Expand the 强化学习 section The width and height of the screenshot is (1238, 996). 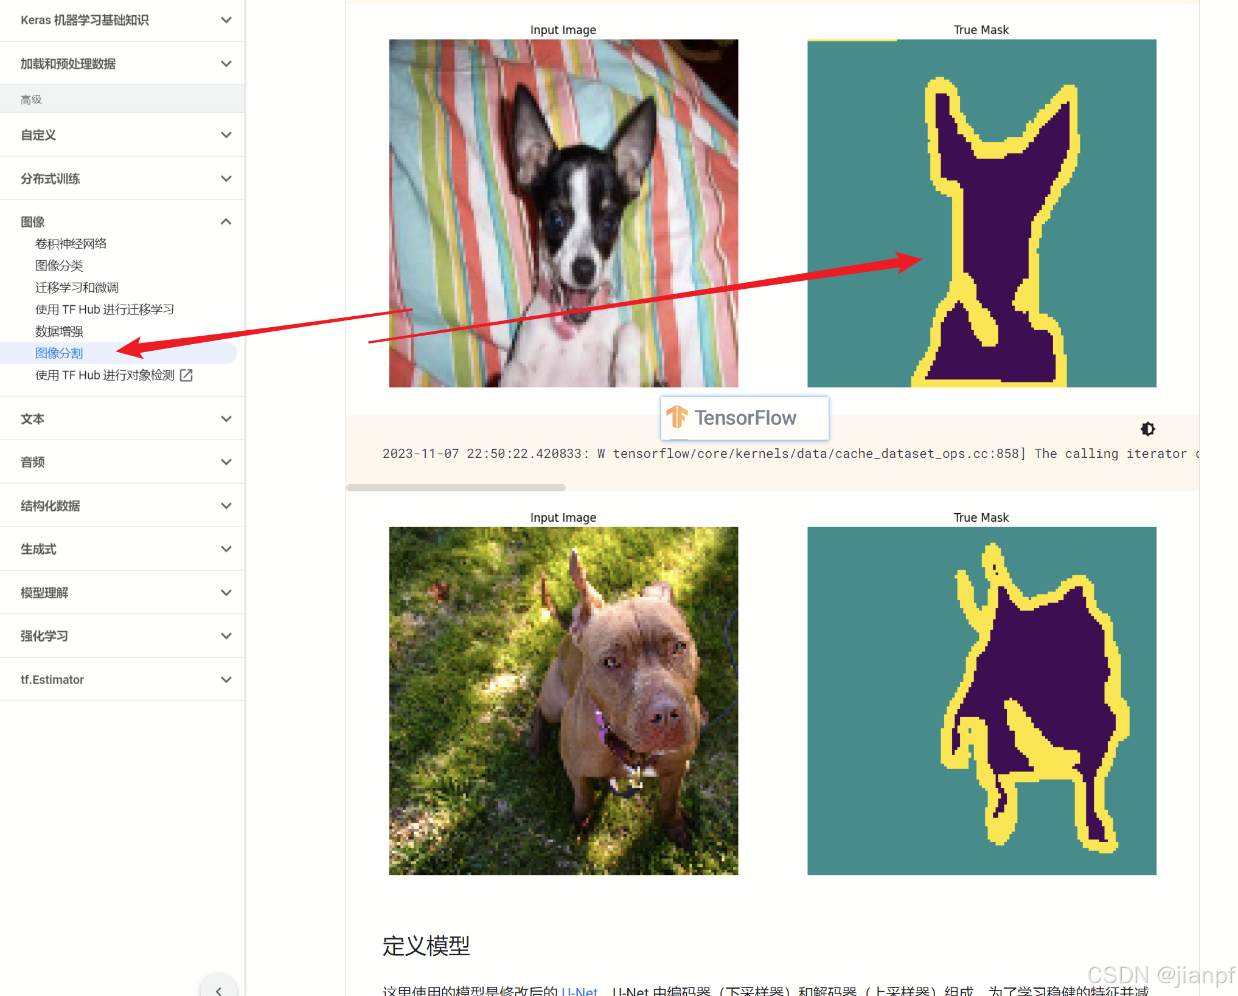[x=226, y=636]
